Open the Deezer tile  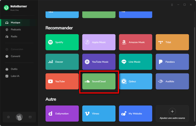[62, 62]
